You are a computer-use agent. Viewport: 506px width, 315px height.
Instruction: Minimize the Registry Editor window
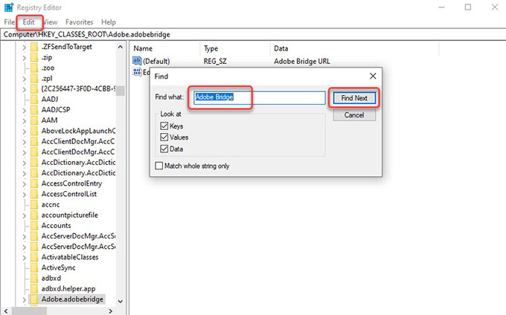point(441,7)
